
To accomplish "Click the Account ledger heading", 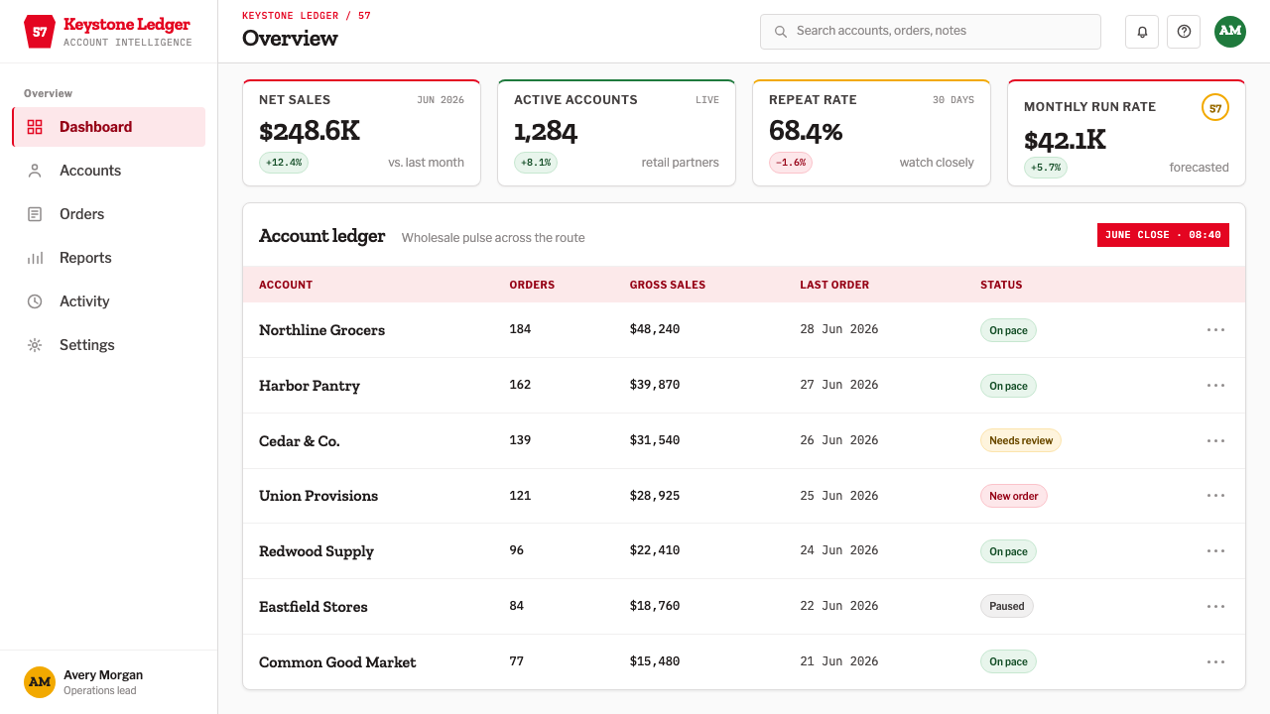I will 322,236.
